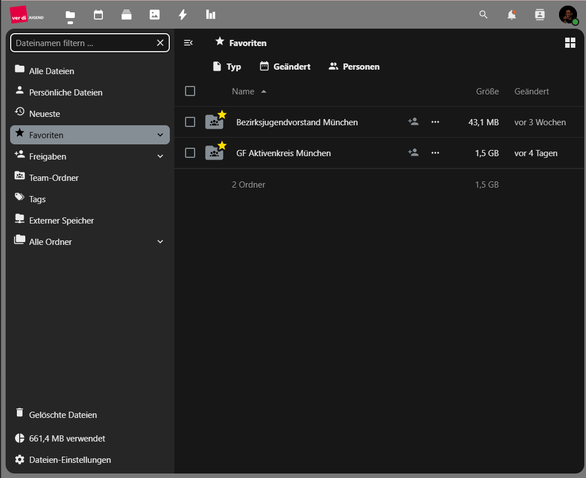Open the Typ filter

[x=227, y=66]
